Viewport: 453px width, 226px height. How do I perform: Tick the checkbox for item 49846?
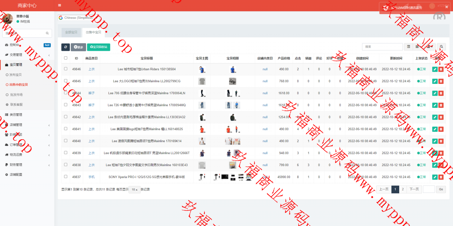coord(65,69)
